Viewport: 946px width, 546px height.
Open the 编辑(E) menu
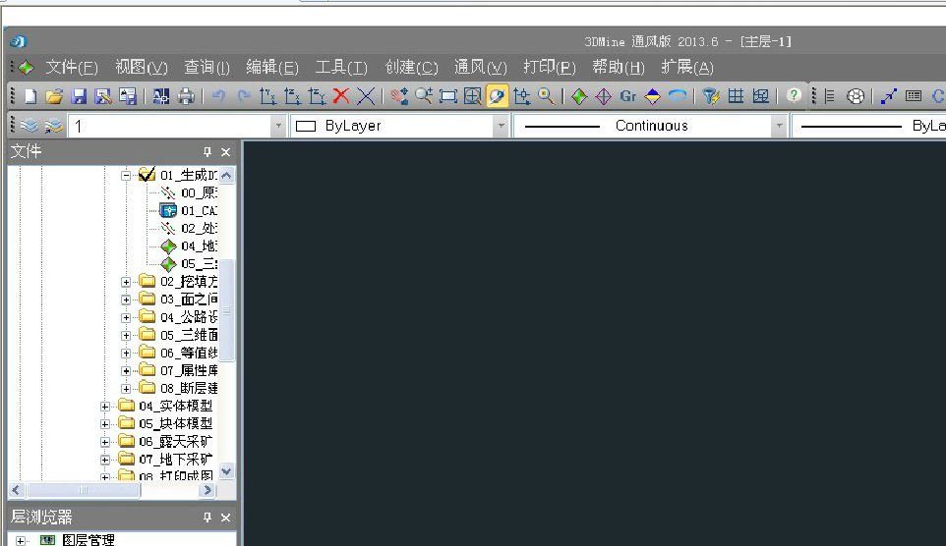click(272, 67)
